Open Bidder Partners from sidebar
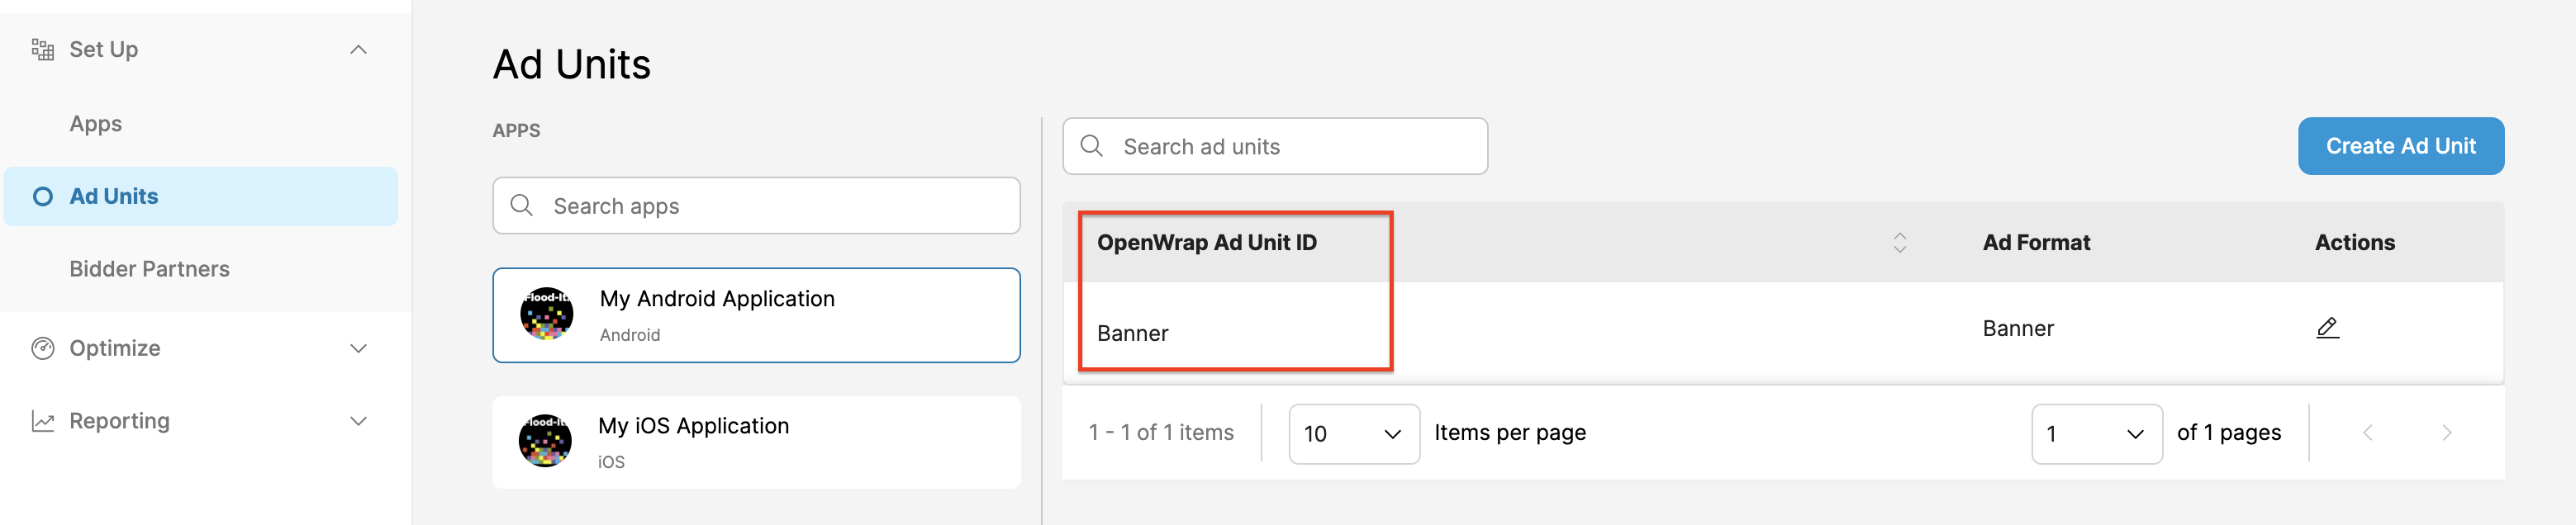The height and width of the screenshot is (525, 2576). point(150,268)
